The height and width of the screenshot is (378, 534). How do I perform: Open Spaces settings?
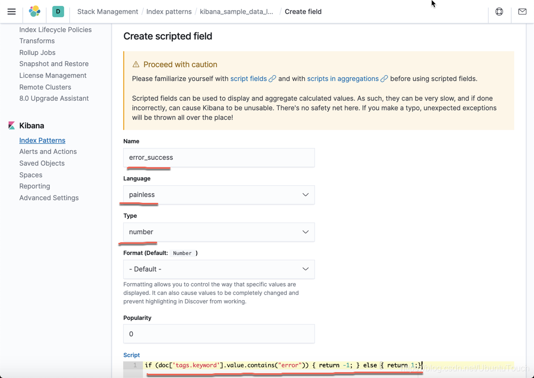[31, 175]
